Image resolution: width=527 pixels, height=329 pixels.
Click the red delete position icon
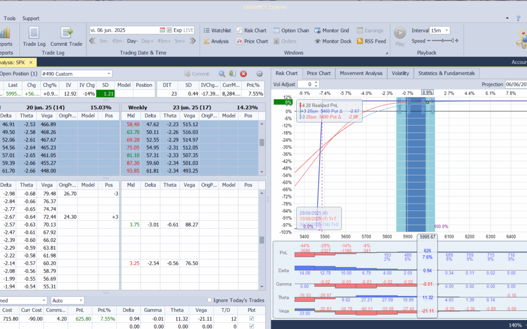[x=243, y=74]
